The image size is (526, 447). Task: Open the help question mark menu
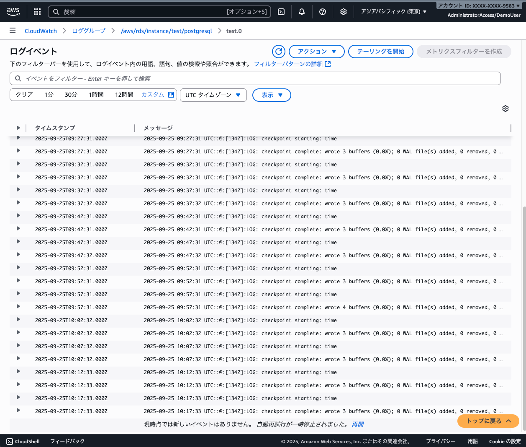(x=323, y=12)
